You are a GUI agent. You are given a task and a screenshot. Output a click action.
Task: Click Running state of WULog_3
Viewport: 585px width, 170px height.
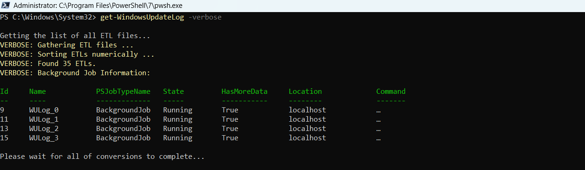point(177,138)
